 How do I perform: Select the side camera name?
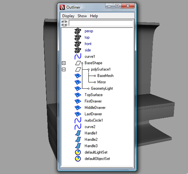(x=88, y=50)
